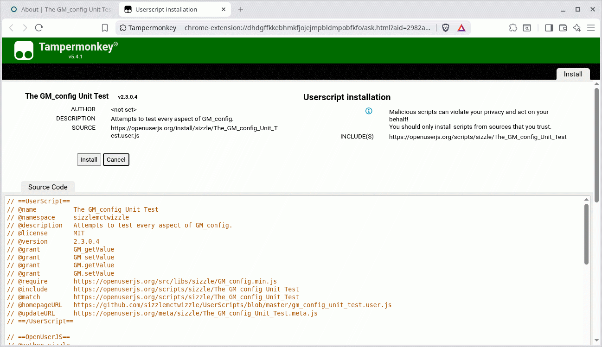
Task: Select the Install tab at top right
Action: click(x=573, y=74)
